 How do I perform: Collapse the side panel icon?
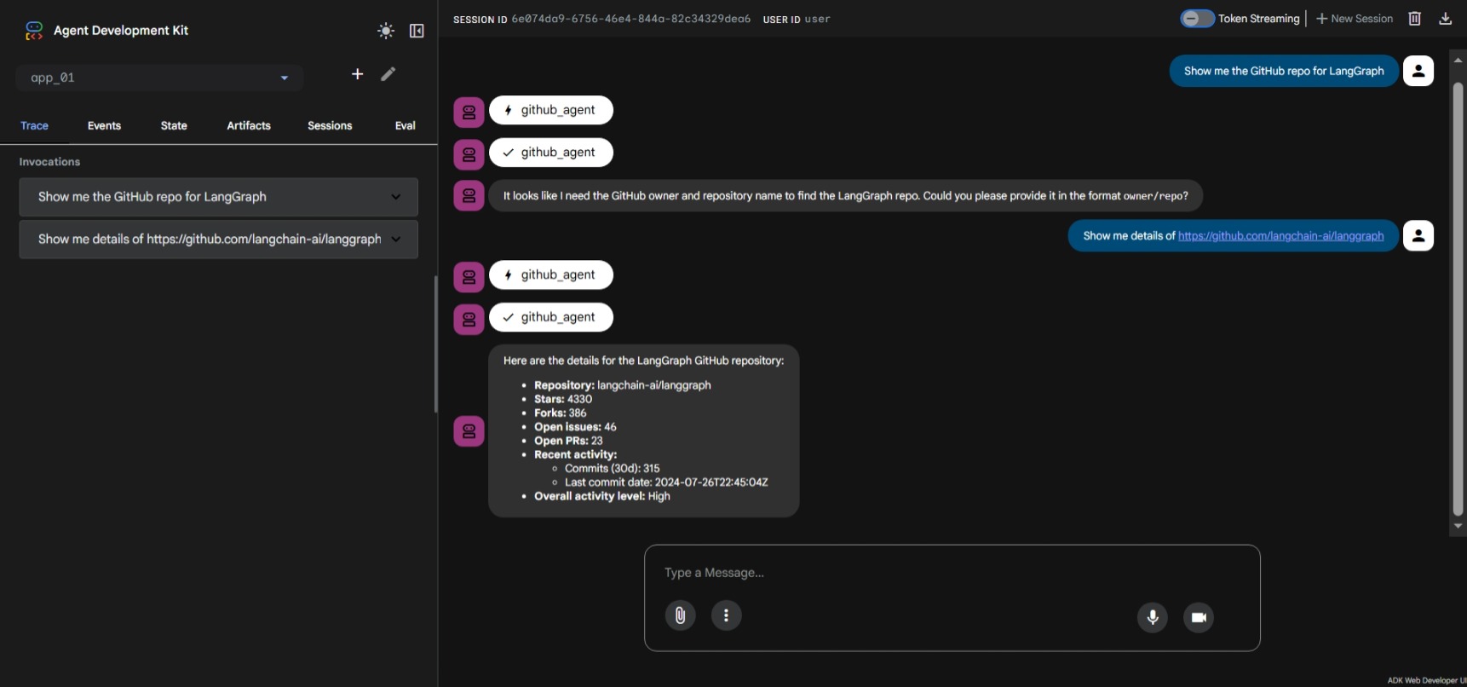pyautogui.click(x=417, y=31)
